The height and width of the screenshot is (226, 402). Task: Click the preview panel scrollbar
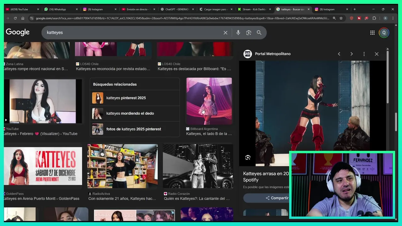tap(388, 77)
